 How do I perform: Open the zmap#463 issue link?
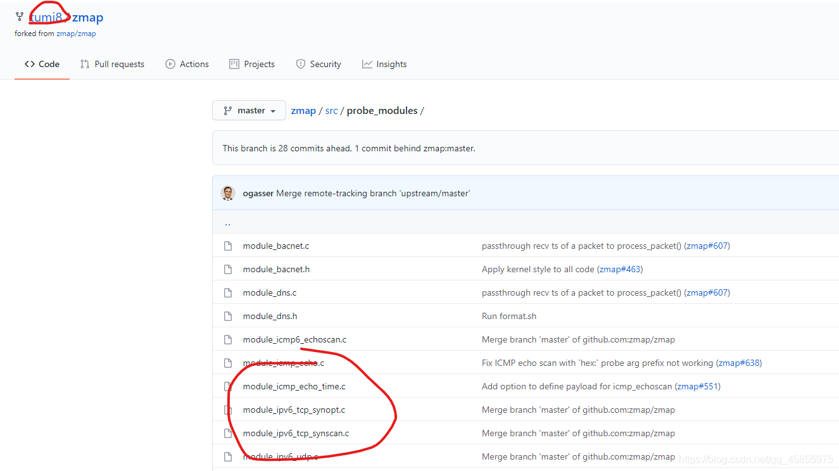pos(619,269)
